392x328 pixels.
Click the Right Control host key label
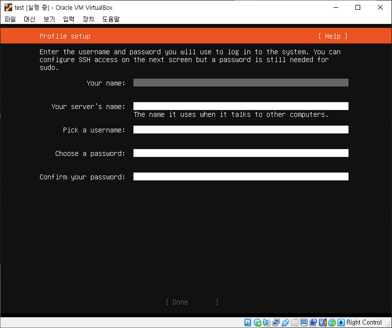pos(364,323)
